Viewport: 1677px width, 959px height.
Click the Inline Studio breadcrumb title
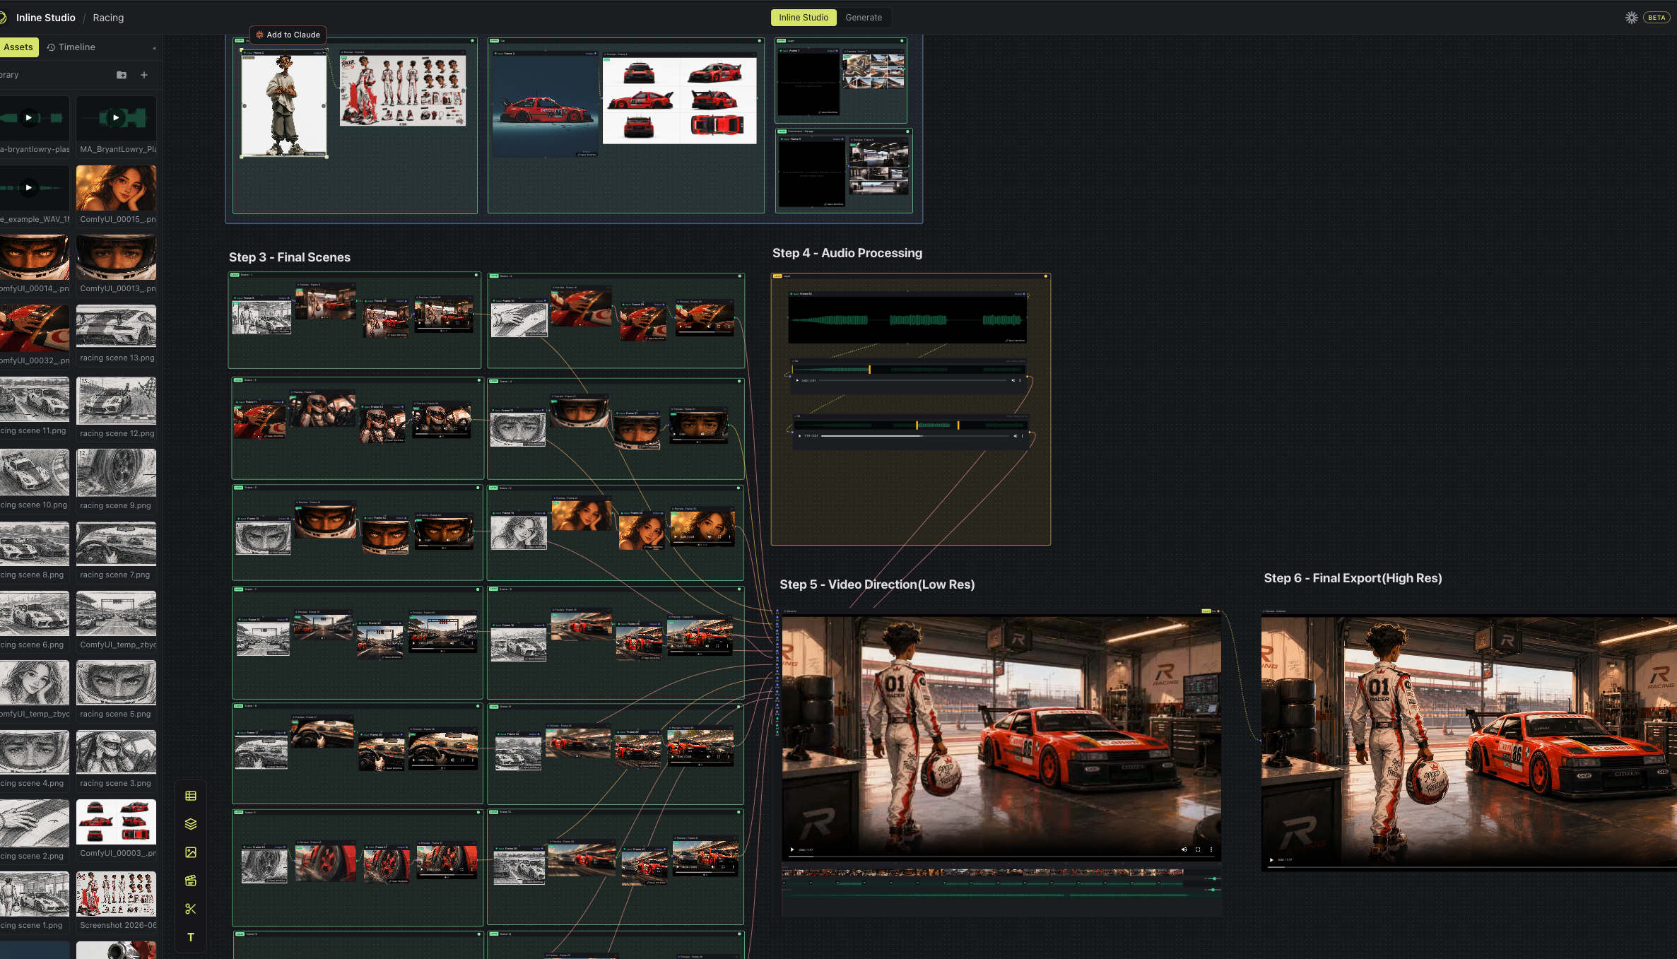[x=46, y=18]
